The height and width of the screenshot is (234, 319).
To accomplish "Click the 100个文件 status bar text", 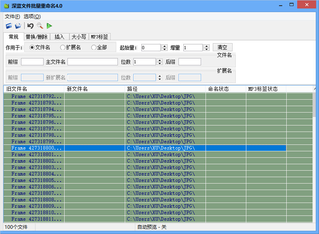I will point(16,227).
